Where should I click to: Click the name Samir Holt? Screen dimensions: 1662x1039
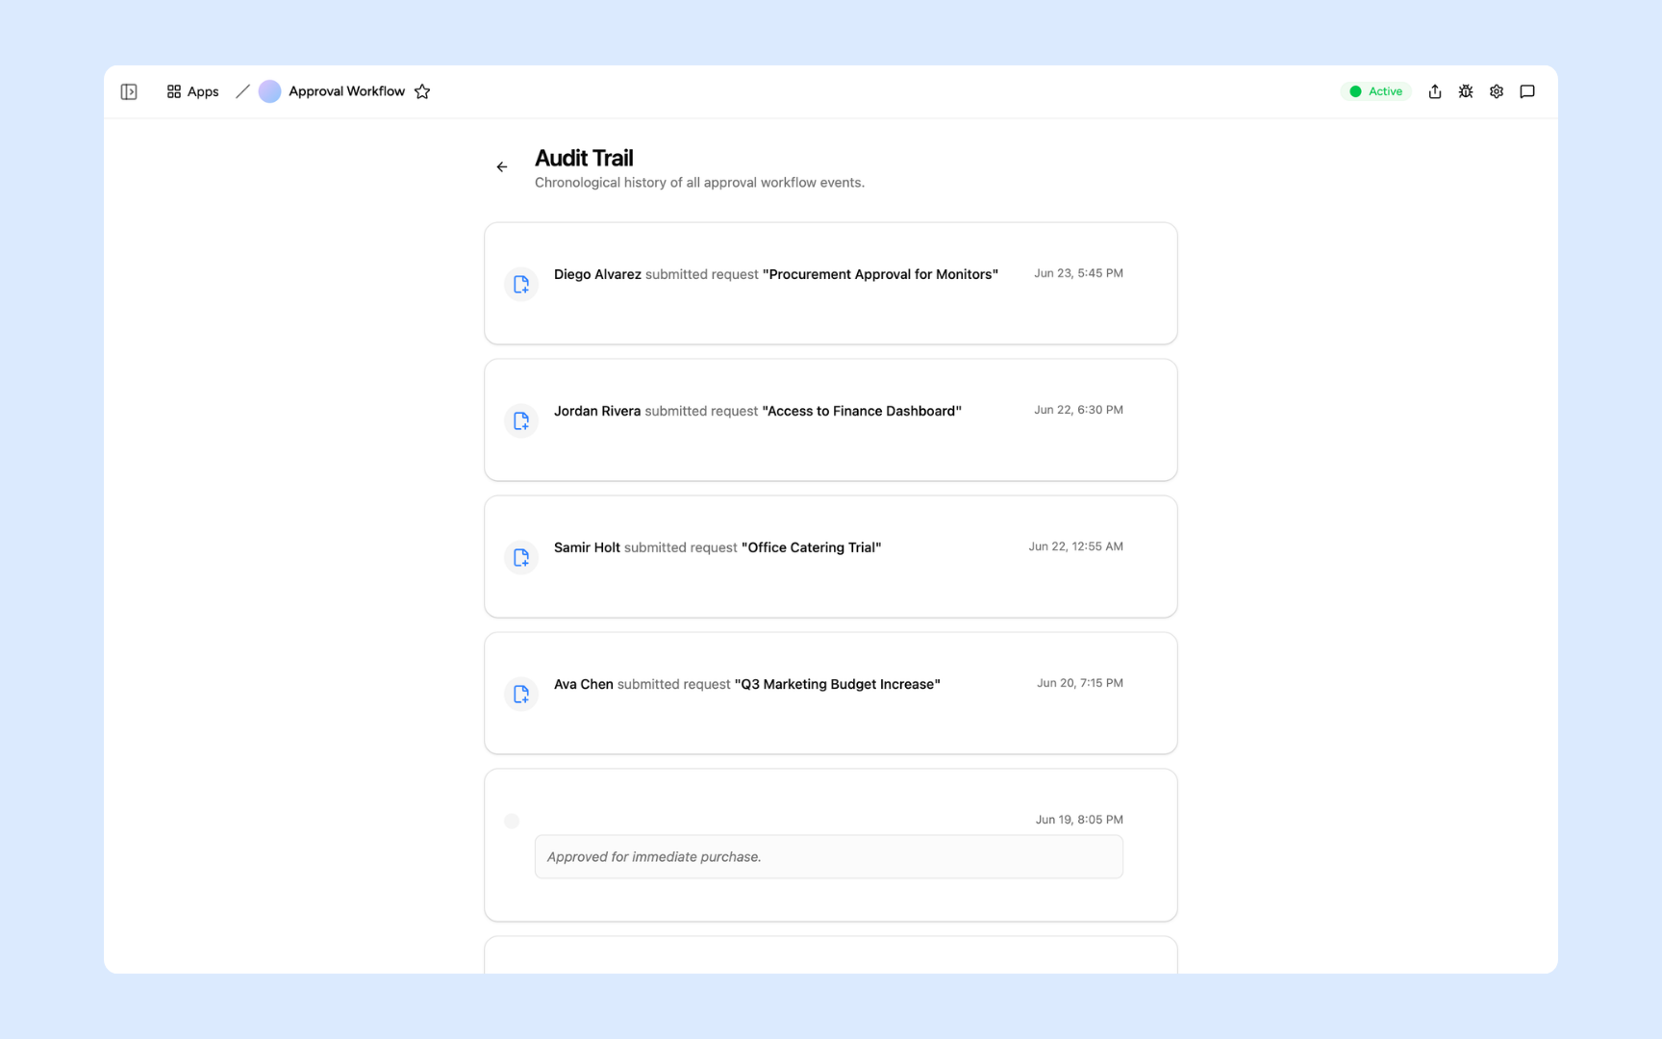[x=587, y=547]
